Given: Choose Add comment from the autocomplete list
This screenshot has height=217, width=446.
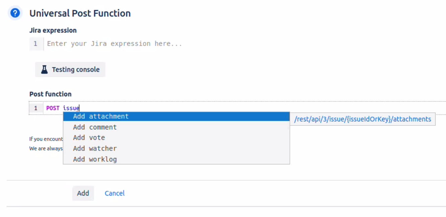Looking at the screenshot, I should tap(95, 127).
